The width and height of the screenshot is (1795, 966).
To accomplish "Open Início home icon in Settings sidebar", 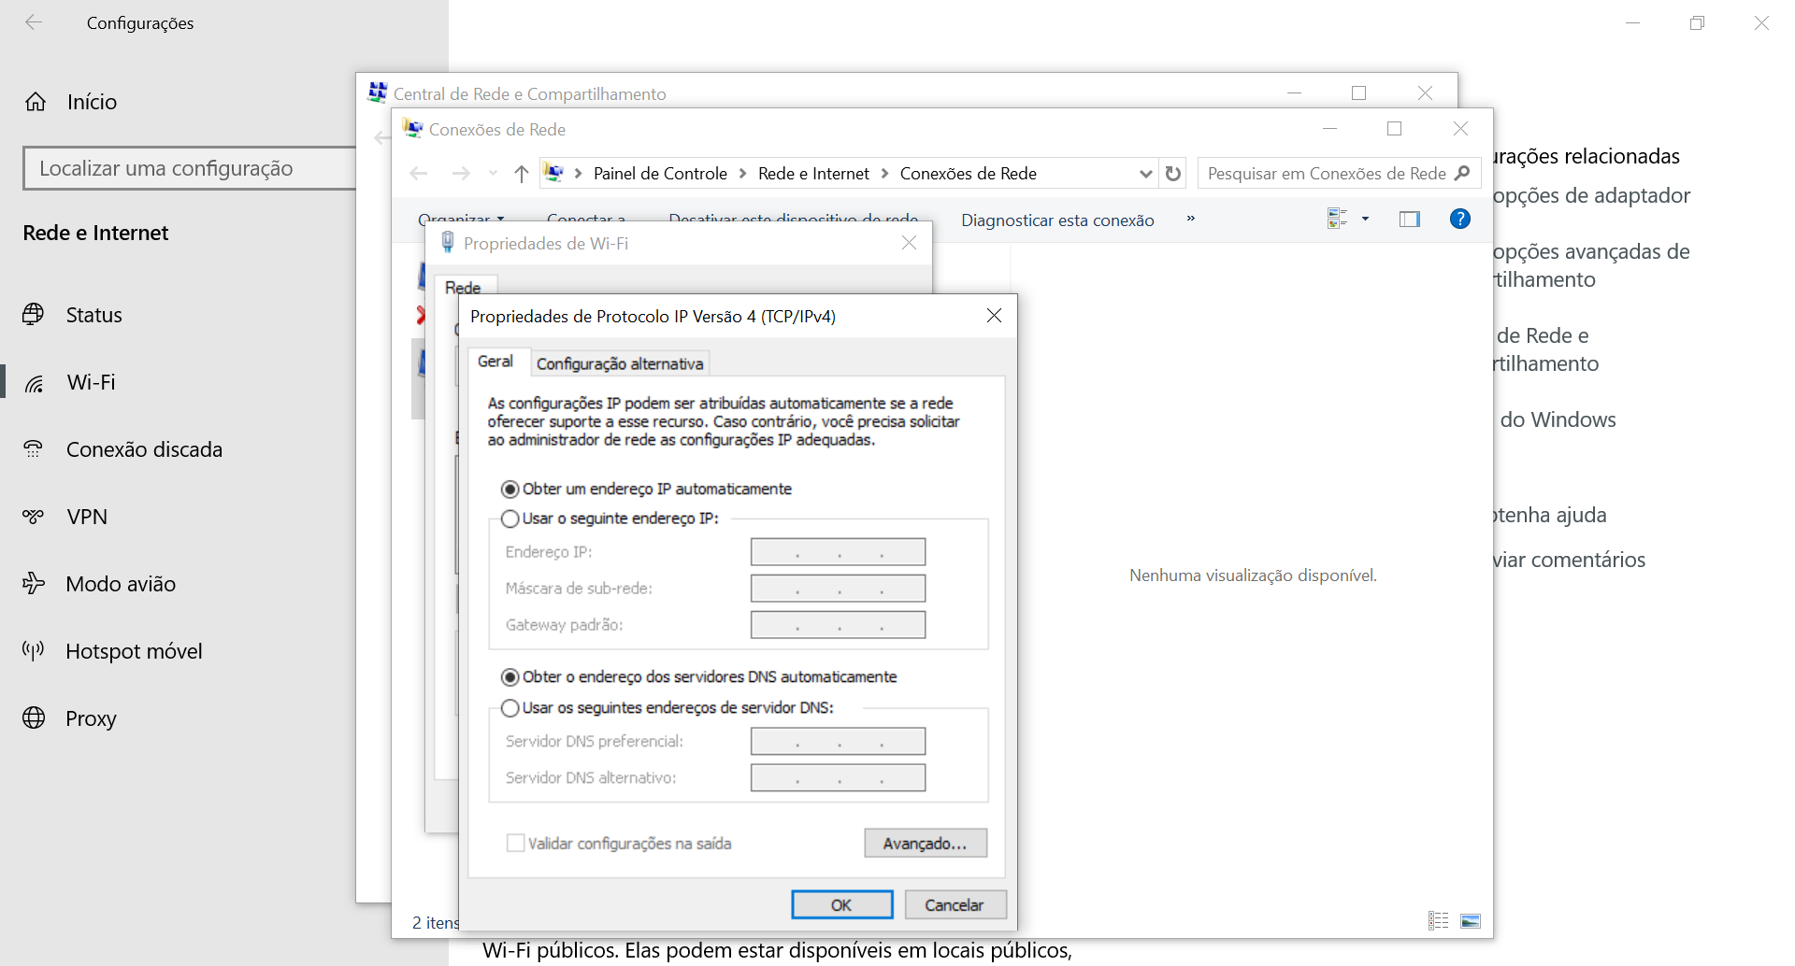I will (x=36, y=102).
